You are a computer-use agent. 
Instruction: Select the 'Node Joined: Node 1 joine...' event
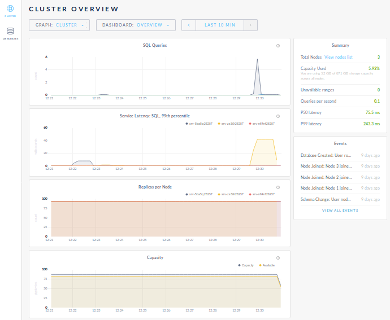coord(340,188)
